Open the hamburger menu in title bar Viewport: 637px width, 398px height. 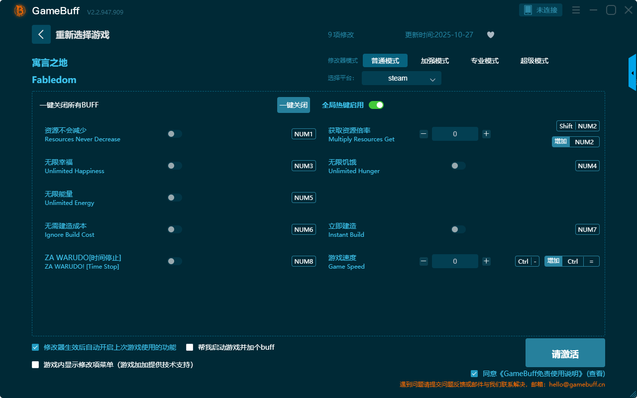tap(576, 10)
